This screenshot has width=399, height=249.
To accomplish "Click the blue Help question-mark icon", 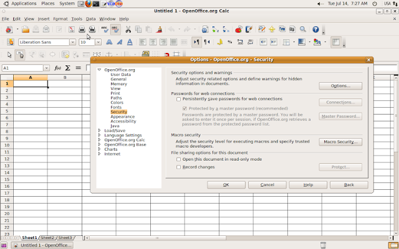I will coord(315,29).
